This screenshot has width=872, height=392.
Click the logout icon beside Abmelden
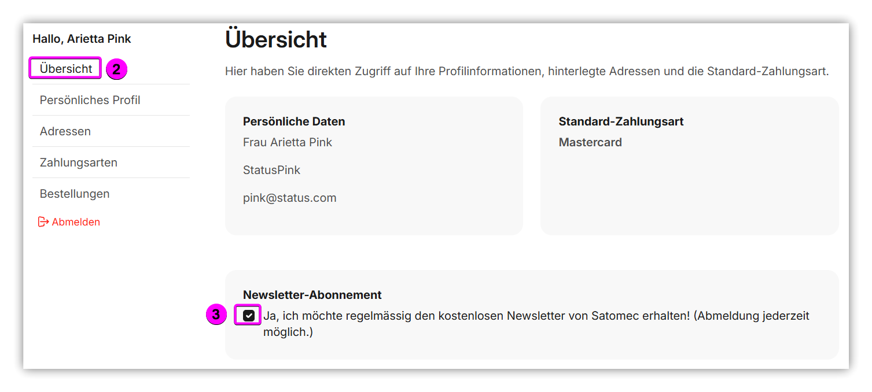pyautogui.click(x=43, y=222)
